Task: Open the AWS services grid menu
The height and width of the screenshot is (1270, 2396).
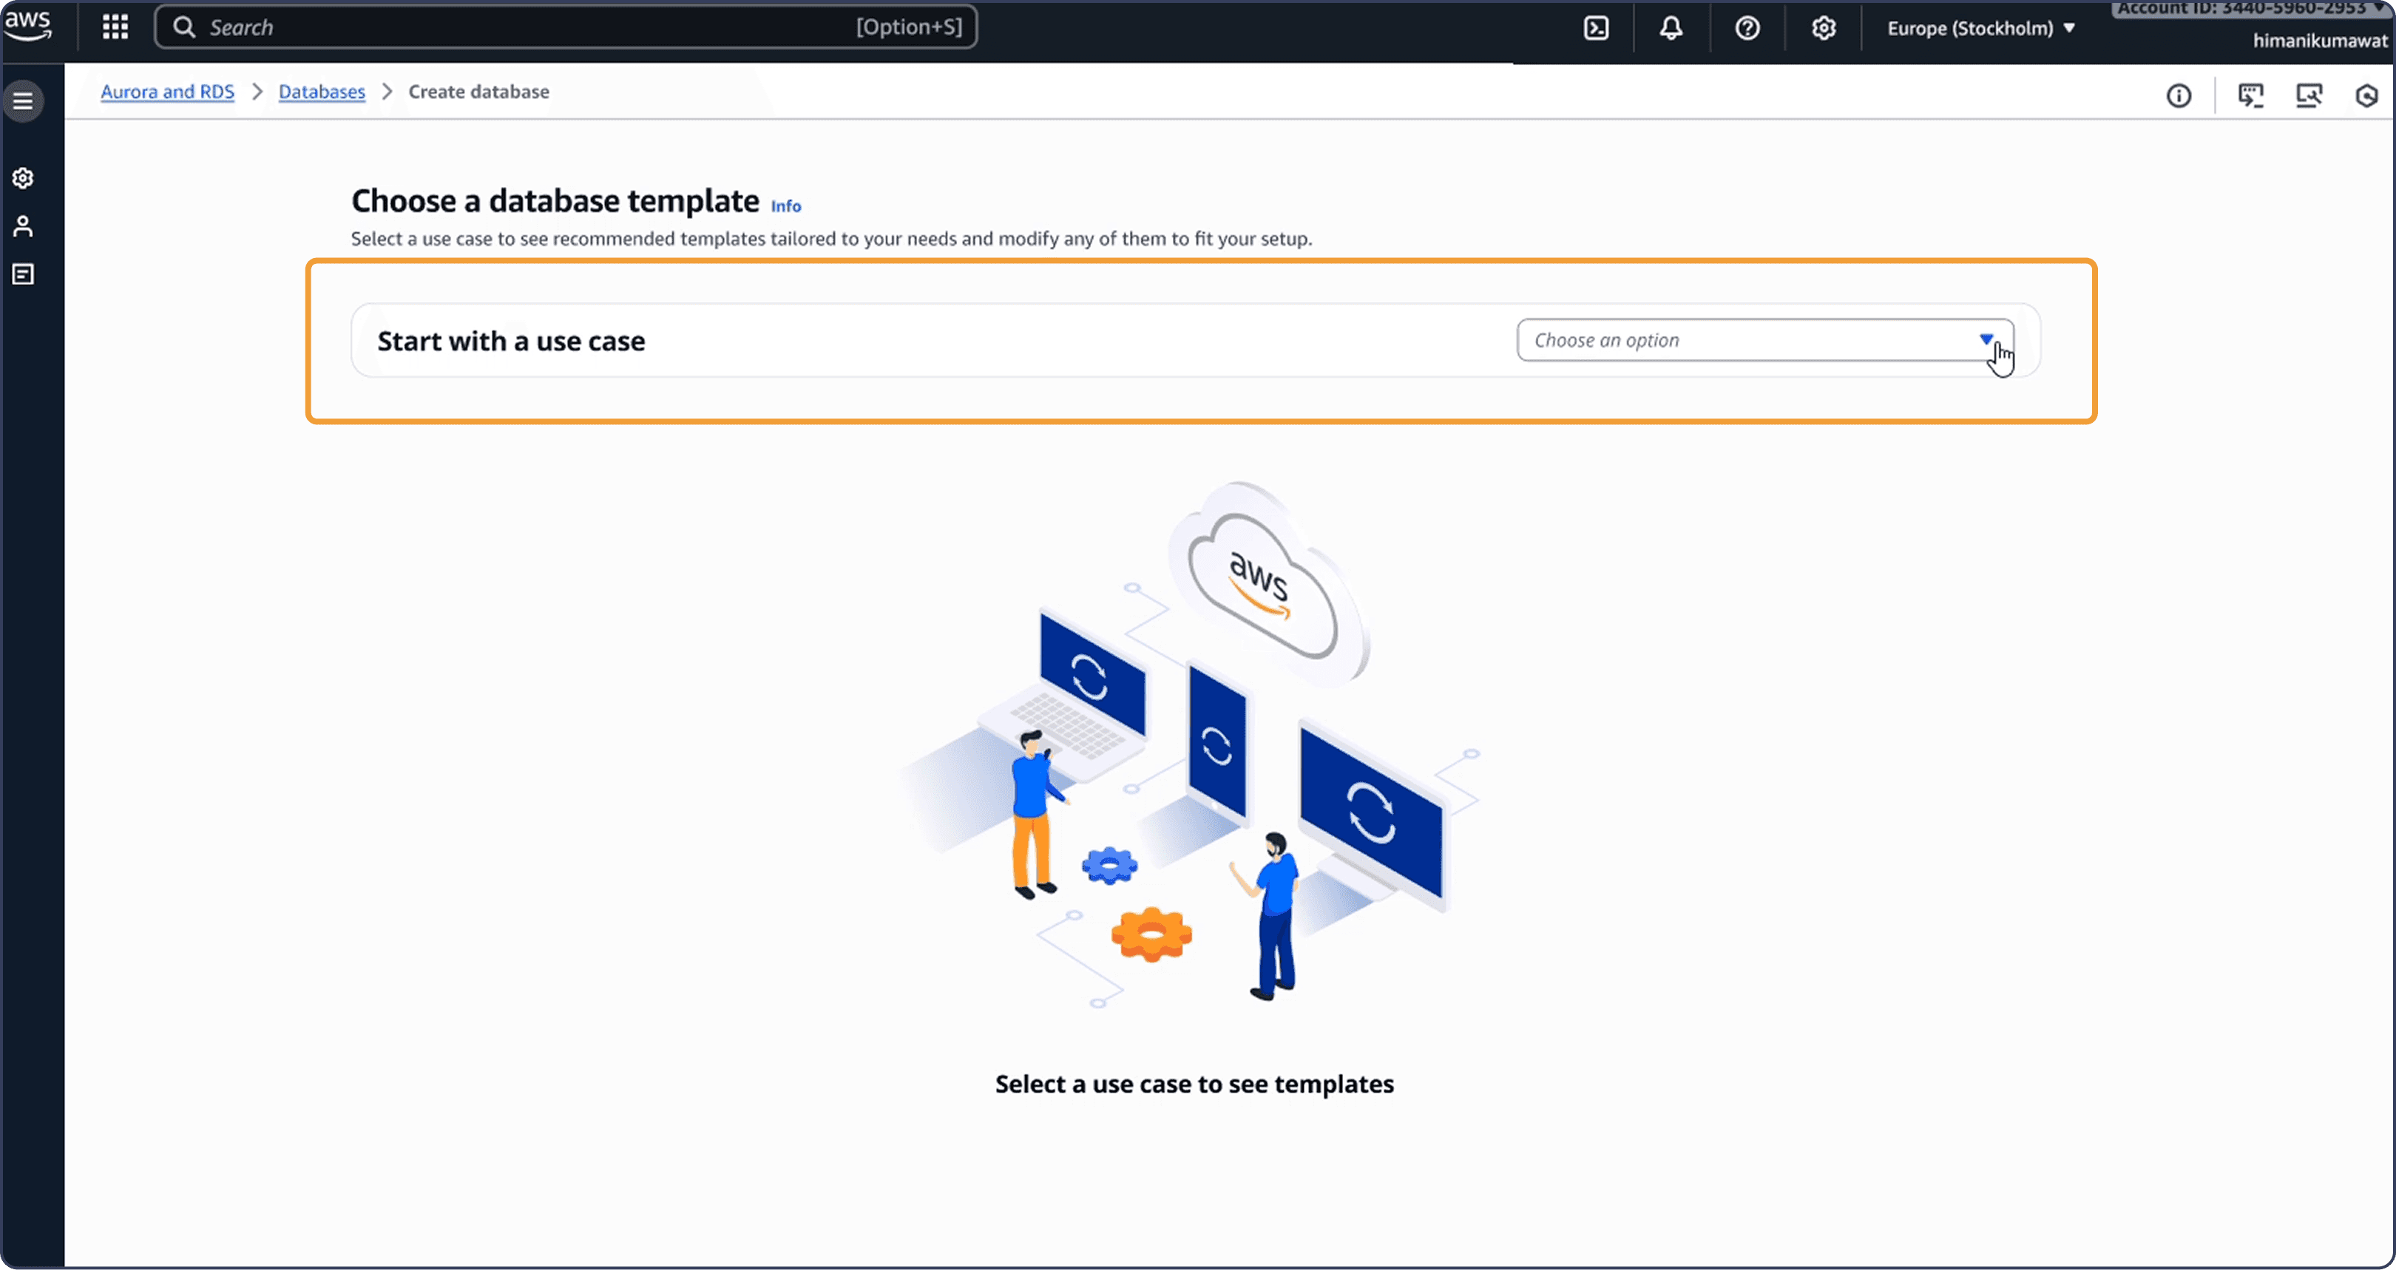Action: (115, 27)
